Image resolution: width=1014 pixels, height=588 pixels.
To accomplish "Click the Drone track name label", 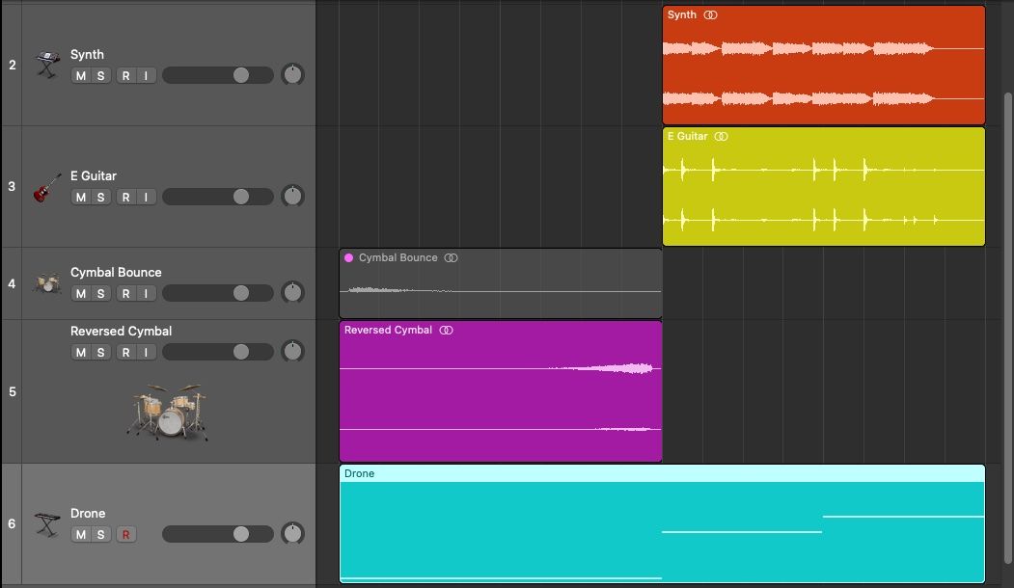I will pos(88,513).
